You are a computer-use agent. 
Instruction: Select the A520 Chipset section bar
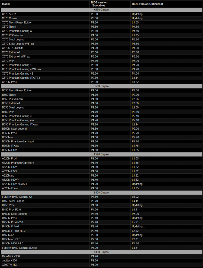coord(101,154)
